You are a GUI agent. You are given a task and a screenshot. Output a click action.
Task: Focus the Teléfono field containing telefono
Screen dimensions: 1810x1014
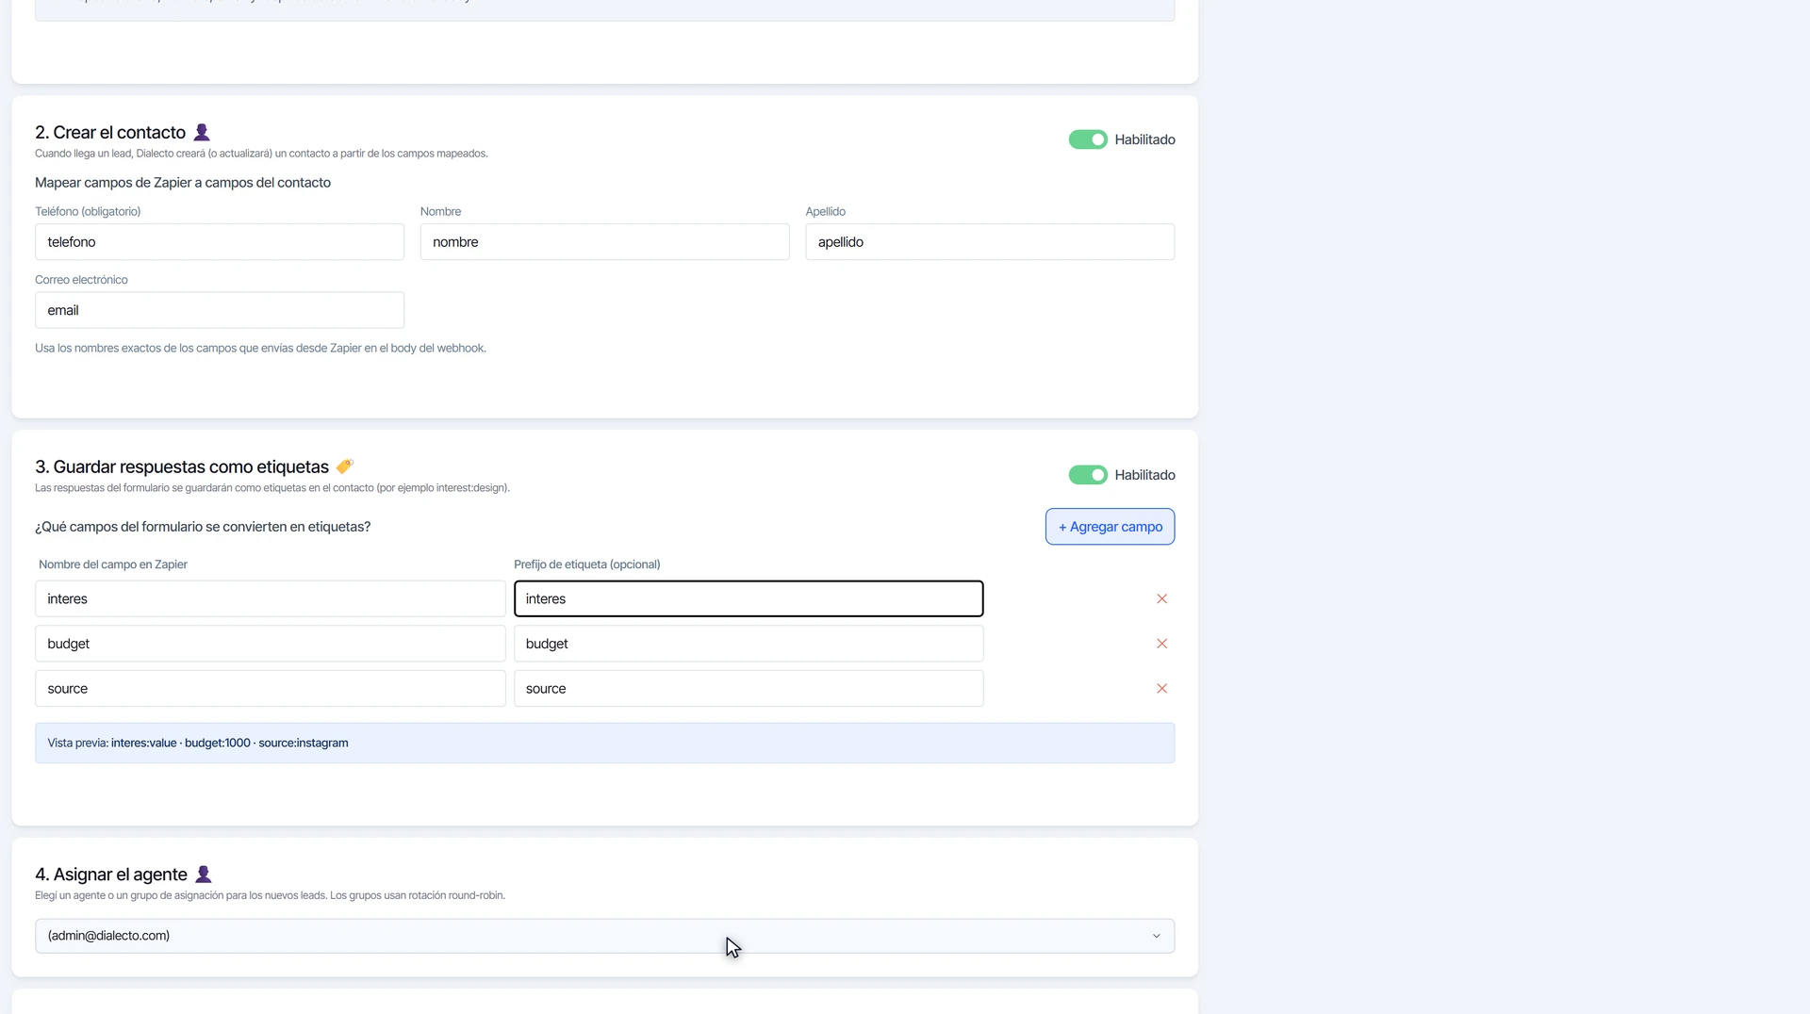pyautogui.click(x=220, y=242)
